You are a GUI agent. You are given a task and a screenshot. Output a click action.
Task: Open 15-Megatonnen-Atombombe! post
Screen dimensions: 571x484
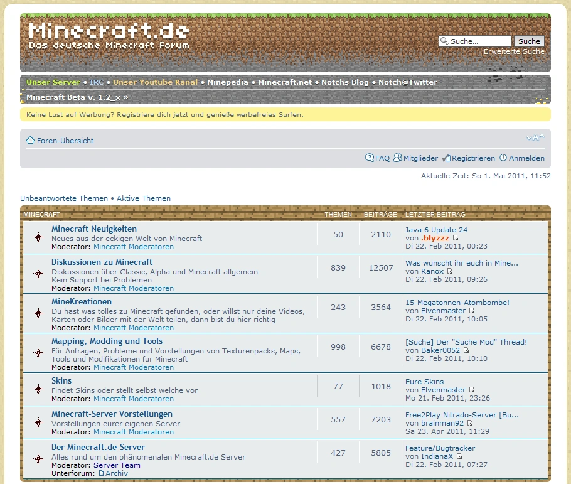click(457, 303)
